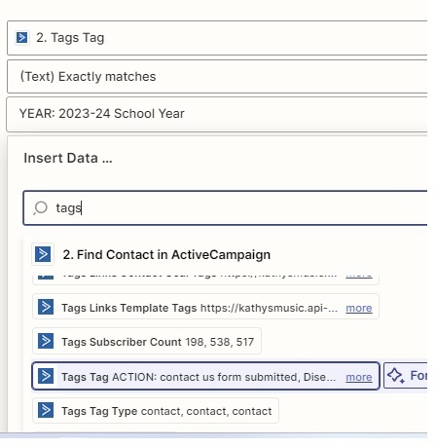This screenshot has width=436, height=447.
Task: Click the ActiveCampaign icon next to 'Find Contact in ActiveCampaign'
Action: 43,254
